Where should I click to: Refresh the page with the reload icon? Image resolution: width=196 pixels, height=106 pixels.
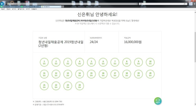click(137, 4)
